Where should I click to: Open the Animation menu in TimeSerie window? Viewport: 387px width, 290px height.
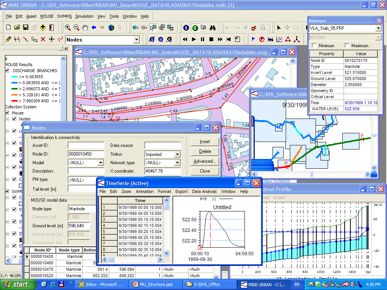click(x=145, y=191)
